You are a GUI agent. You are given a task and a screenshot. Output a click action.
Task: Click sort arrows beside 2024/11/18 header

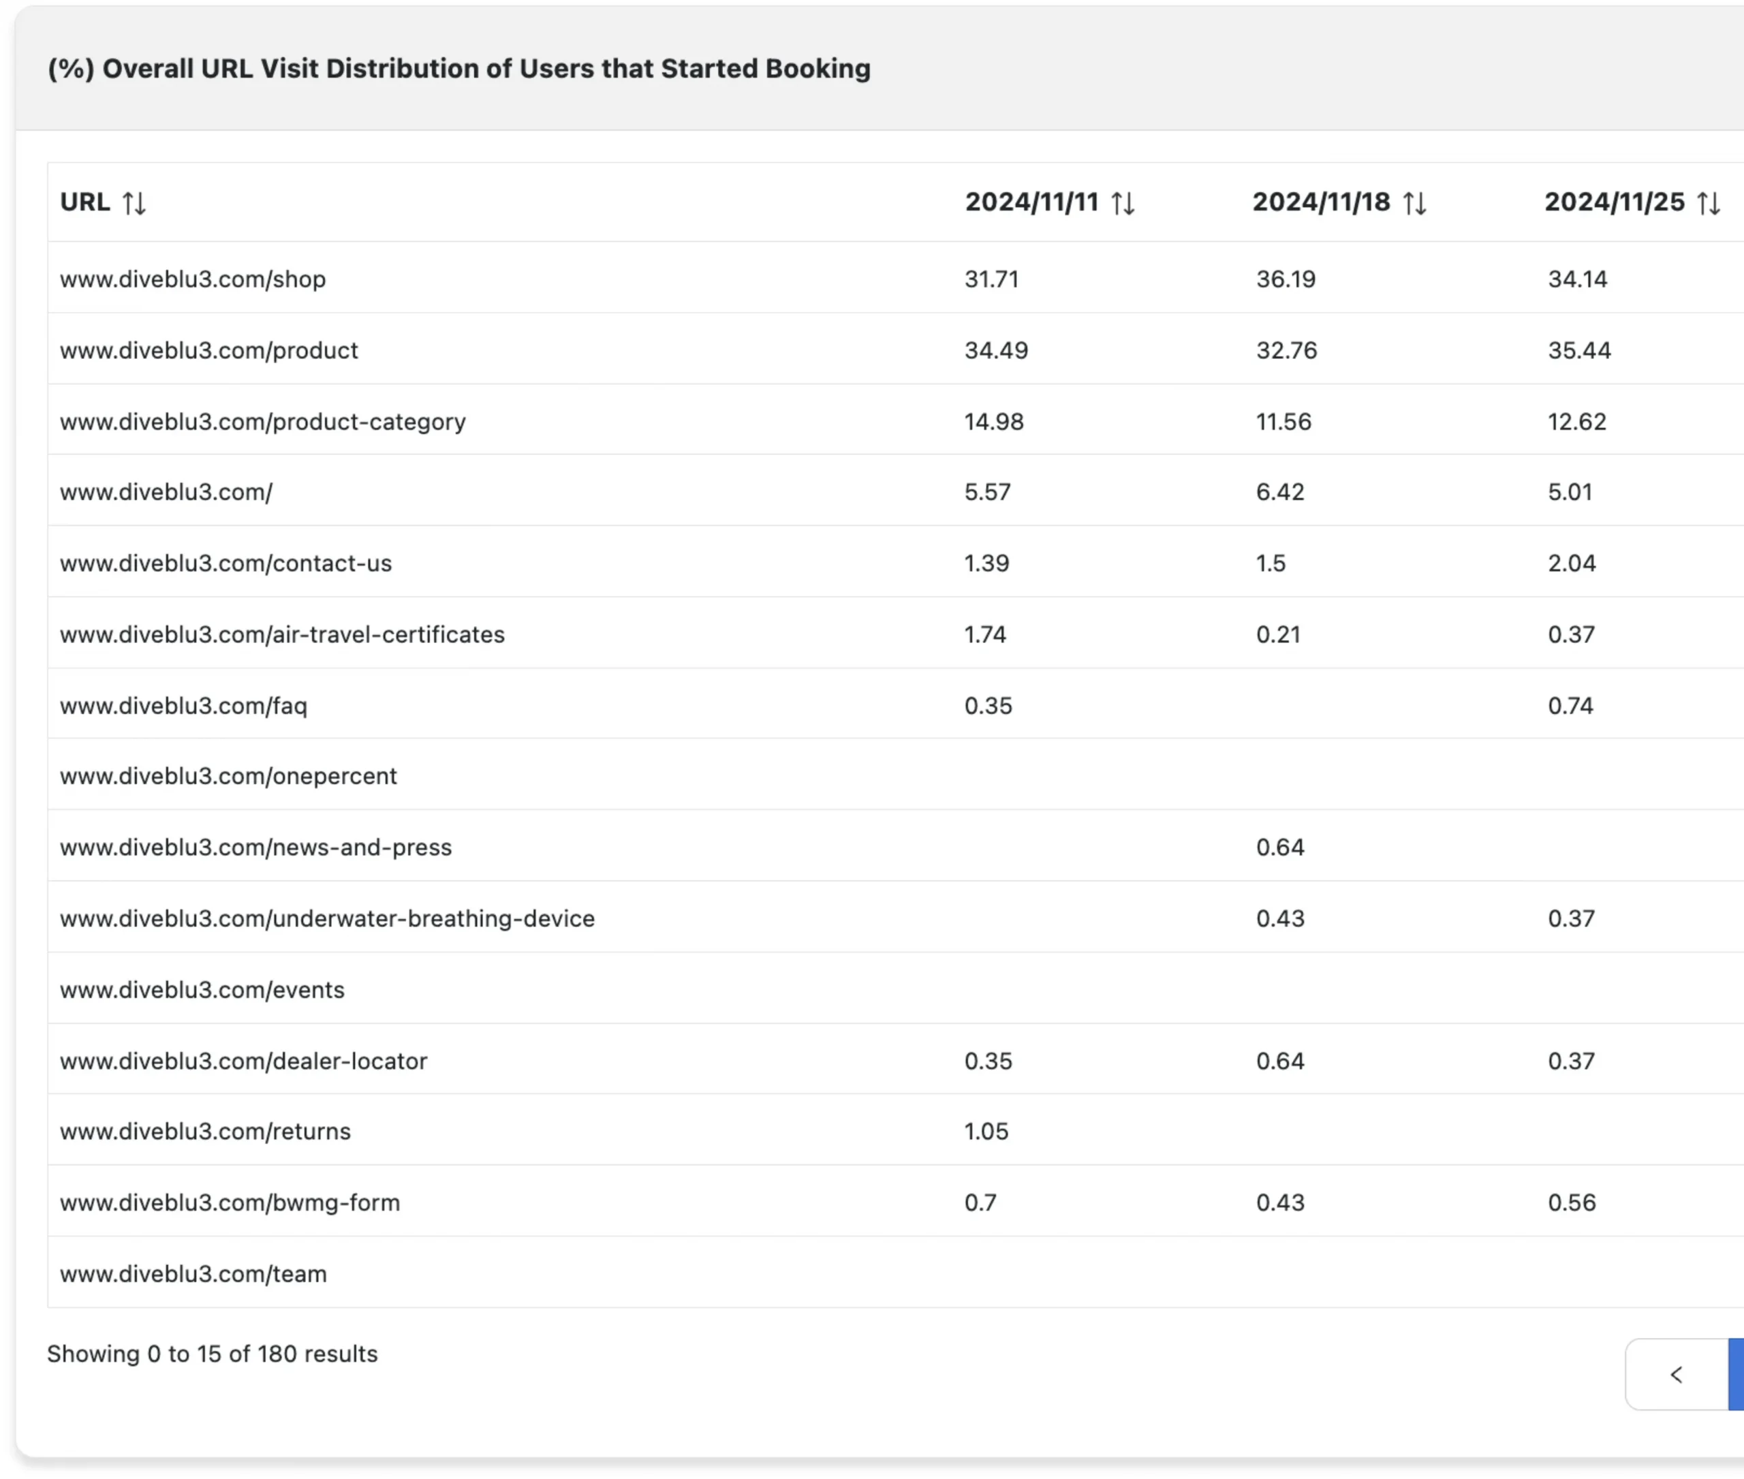(x=1414, y=203)
